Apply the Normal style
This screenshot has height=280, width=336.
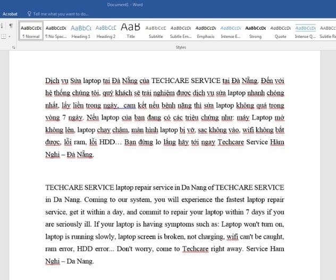click(31, 31)
